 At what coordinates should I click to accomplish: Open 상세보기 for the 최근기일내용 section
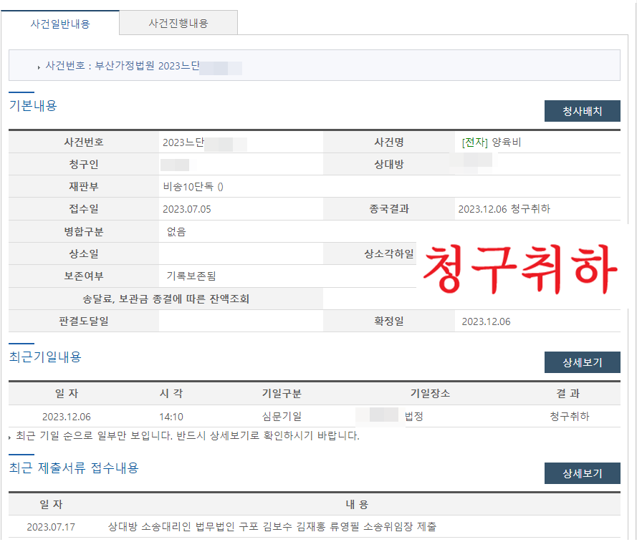[x=582, y=362]
